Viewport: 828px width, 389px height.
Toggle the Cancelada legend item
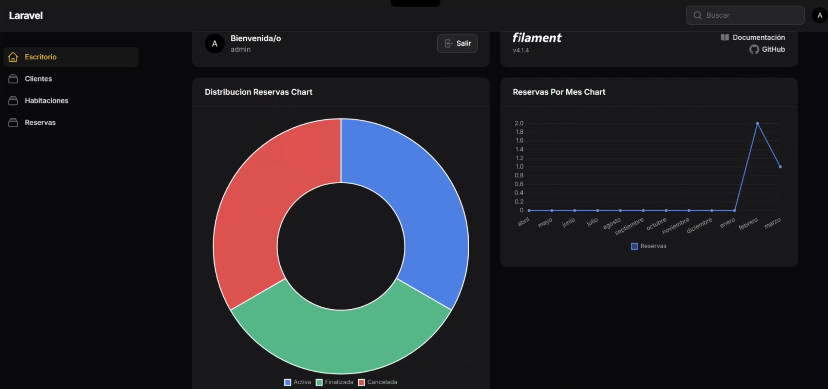(378, 382)
